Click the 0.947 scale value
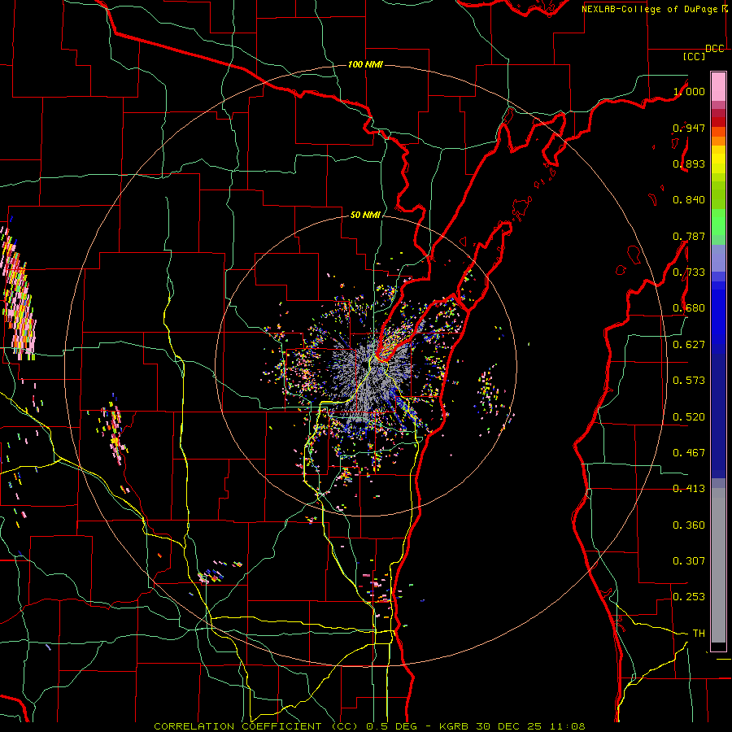This screenshot has width=732, height=732. pos(689,128)
